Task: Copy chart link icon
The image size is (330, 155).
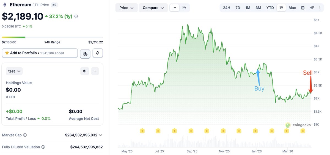Action: click(x=312, y=8)
